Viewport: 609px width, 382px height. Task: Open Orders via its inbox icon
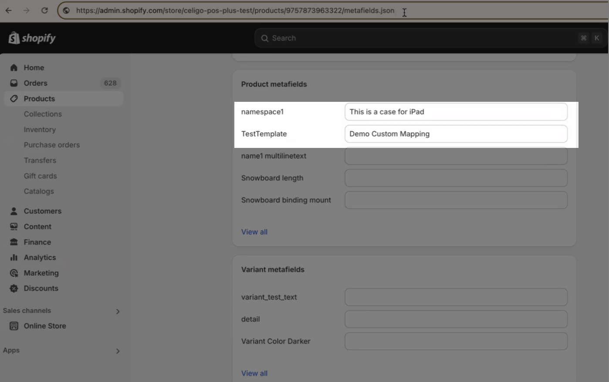[x=14, y=83]
